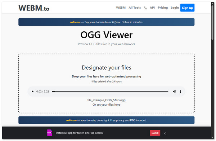Click the purple app icon in install bar
The image size is (216, 141).
pyautogui.click(x=50, y=133)
